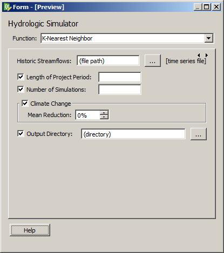Toggle the Output Directory checkbox

click(21, 134)
